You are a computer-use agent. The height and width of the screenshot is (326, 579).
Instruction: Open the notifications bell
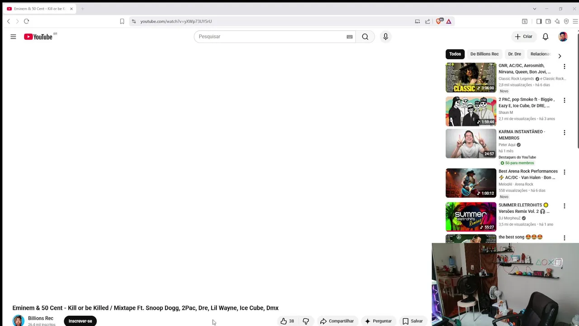coord(546,37)
